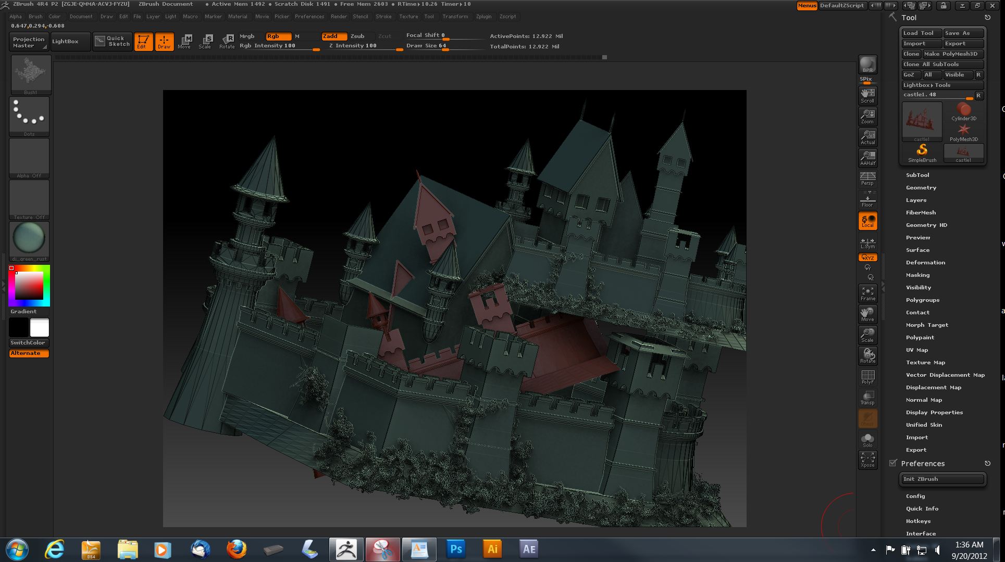
Task: Click the Make PolyMesh3D button
Action: [x=952, y=54]
